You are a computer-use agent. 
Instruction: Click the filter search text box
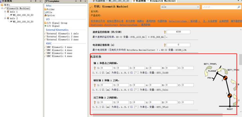click(219, 7)
